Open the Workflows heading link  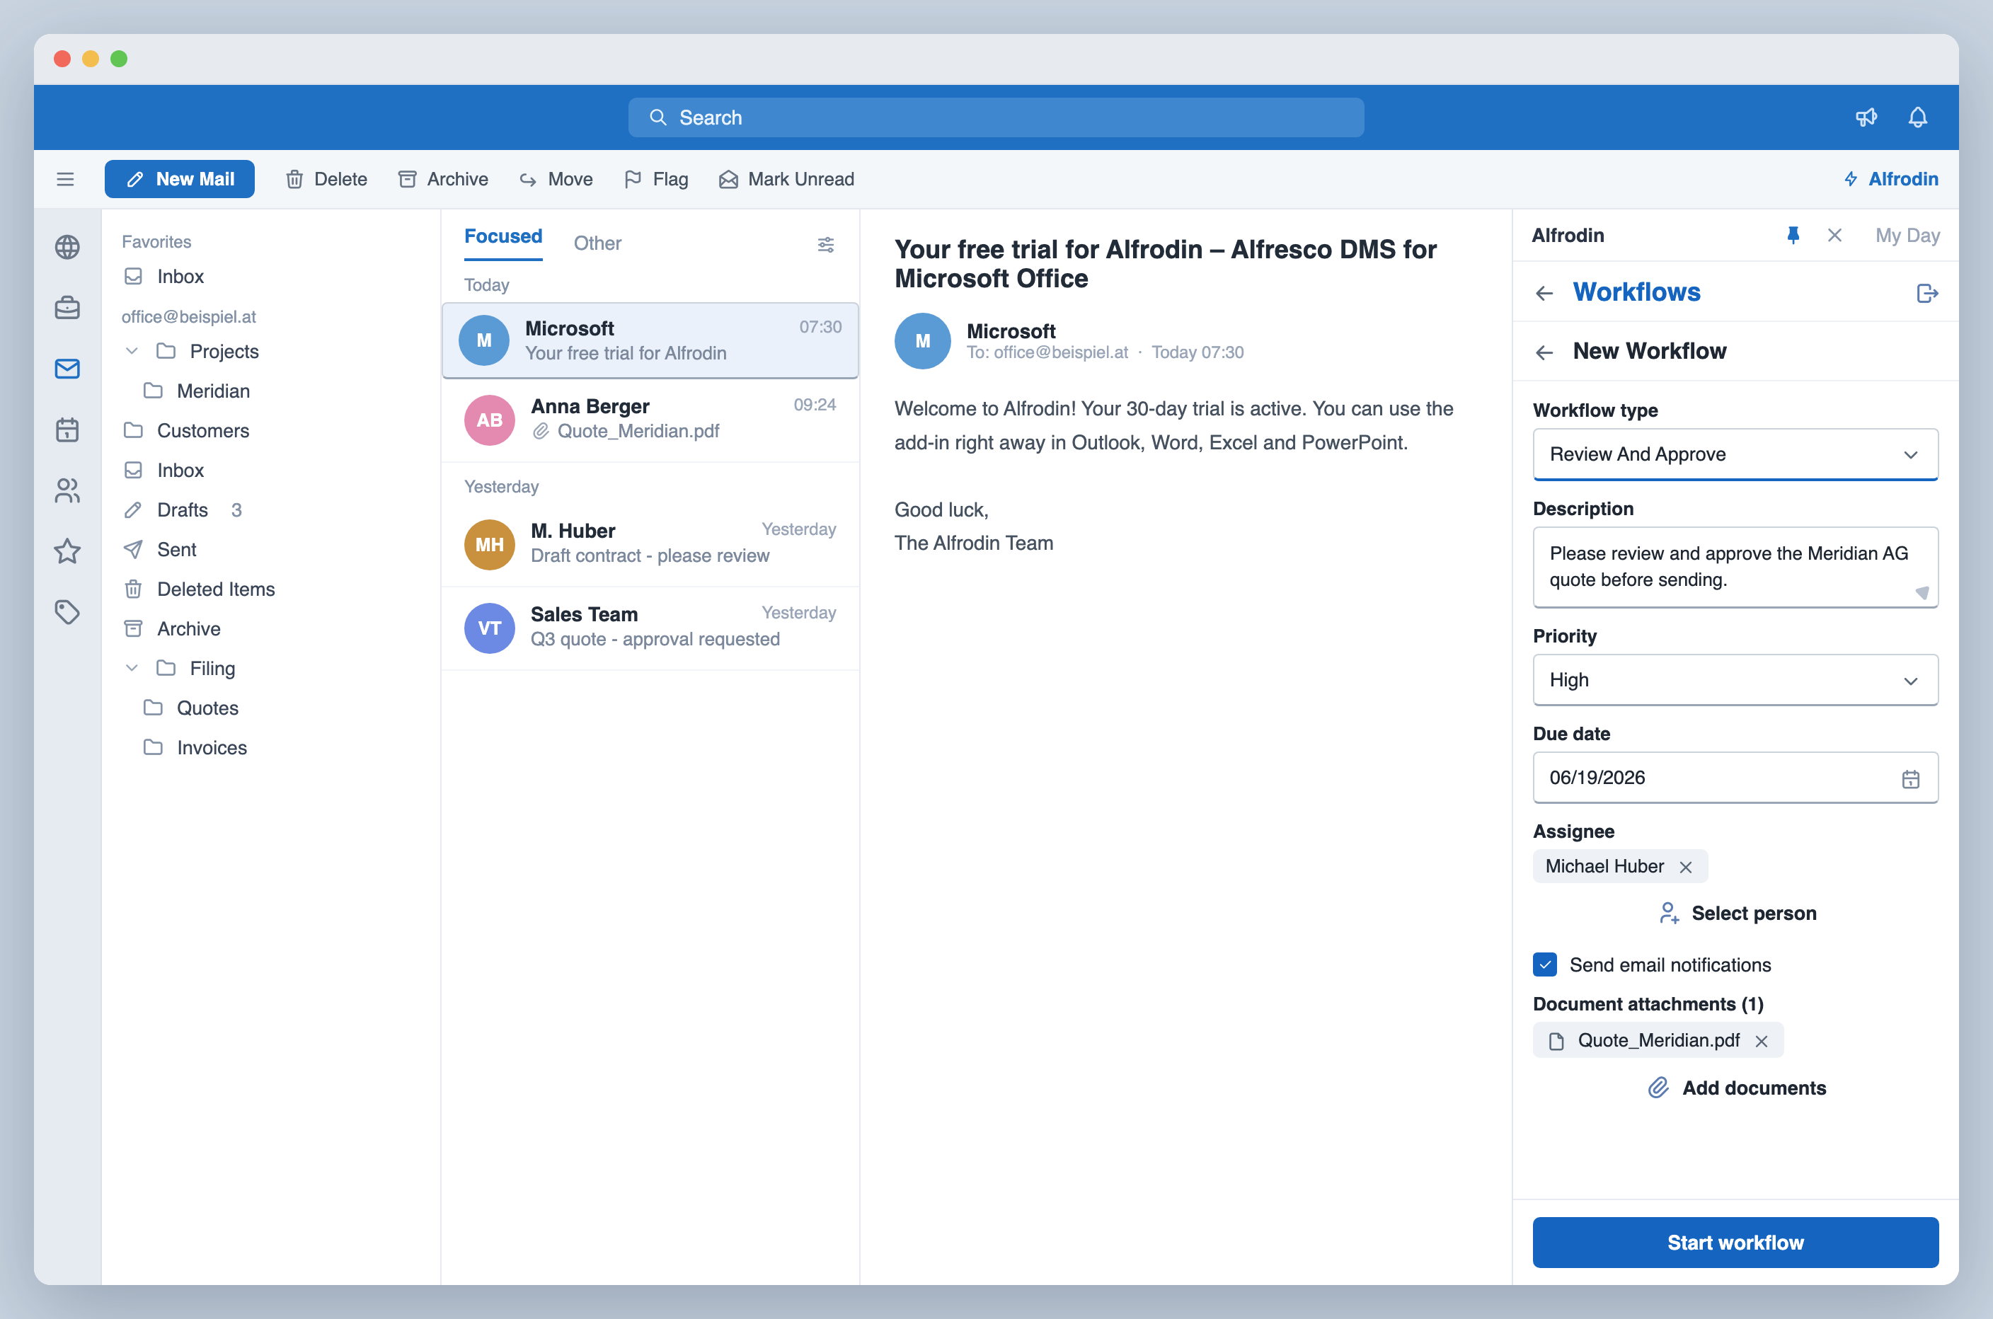coord(1636,292)
